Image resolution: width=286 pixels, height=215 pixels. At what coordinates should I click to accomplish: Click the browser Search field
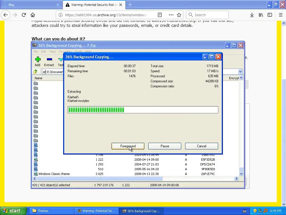[208, 15]
